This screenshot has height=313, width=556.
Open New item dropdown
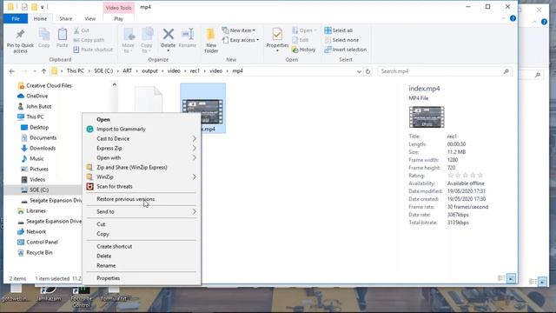pyautogui.click(x=238, y=30)
